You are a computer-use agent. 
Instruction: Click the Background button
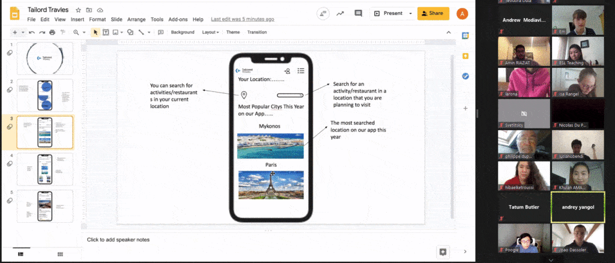[183, 32]
